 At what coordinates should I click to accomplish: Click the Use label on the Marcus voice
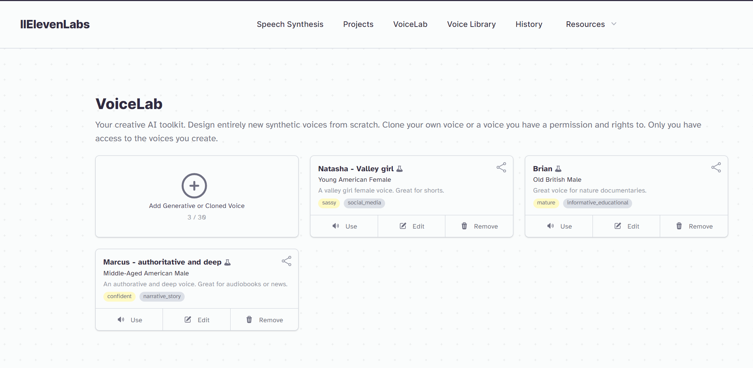136,320
